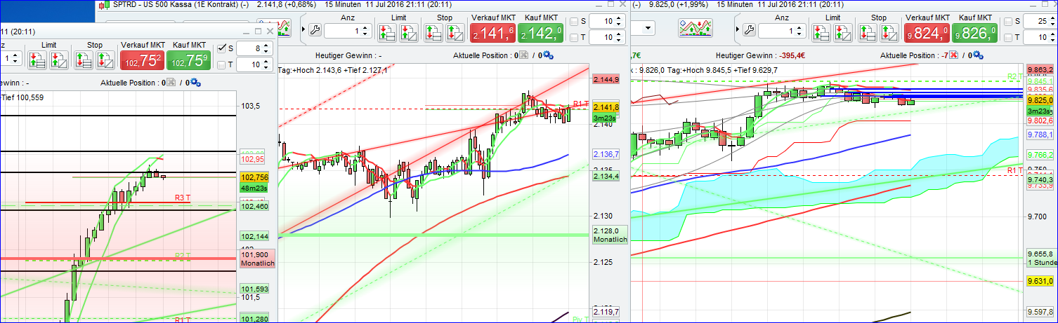Click second Limit order icon in 9.824 window

point(843,32)
